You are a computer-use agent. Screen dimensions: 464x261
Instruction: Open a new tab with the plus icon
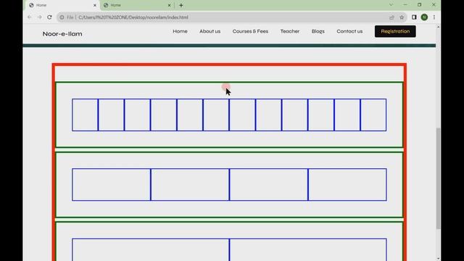[x=181, y=5]
